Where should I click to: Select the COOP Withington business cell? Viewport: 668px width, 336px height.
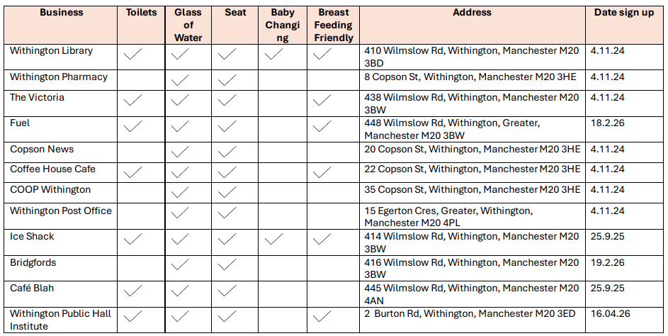pyautogui.click(x=50, y=190)
